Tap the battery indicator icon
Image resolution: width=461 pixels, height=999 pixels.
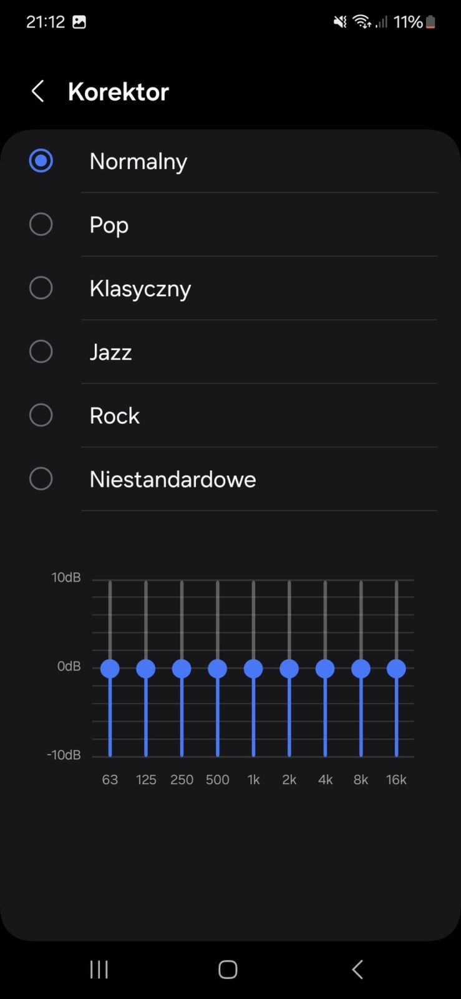click(x=430, y=22)
